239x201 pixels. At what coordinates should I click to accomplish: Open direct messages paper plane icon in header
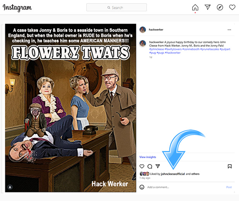coord(208,7)
